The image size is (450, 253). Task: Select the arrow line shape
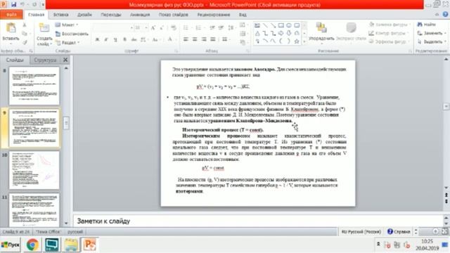coord(273,25)
